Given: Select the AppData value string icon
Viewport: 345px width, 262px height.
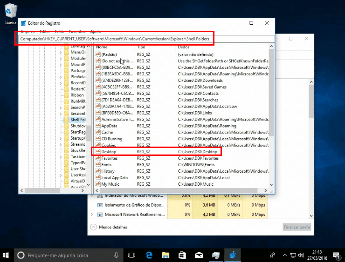Looking at the screenshot, I should [x=98, y=126].
